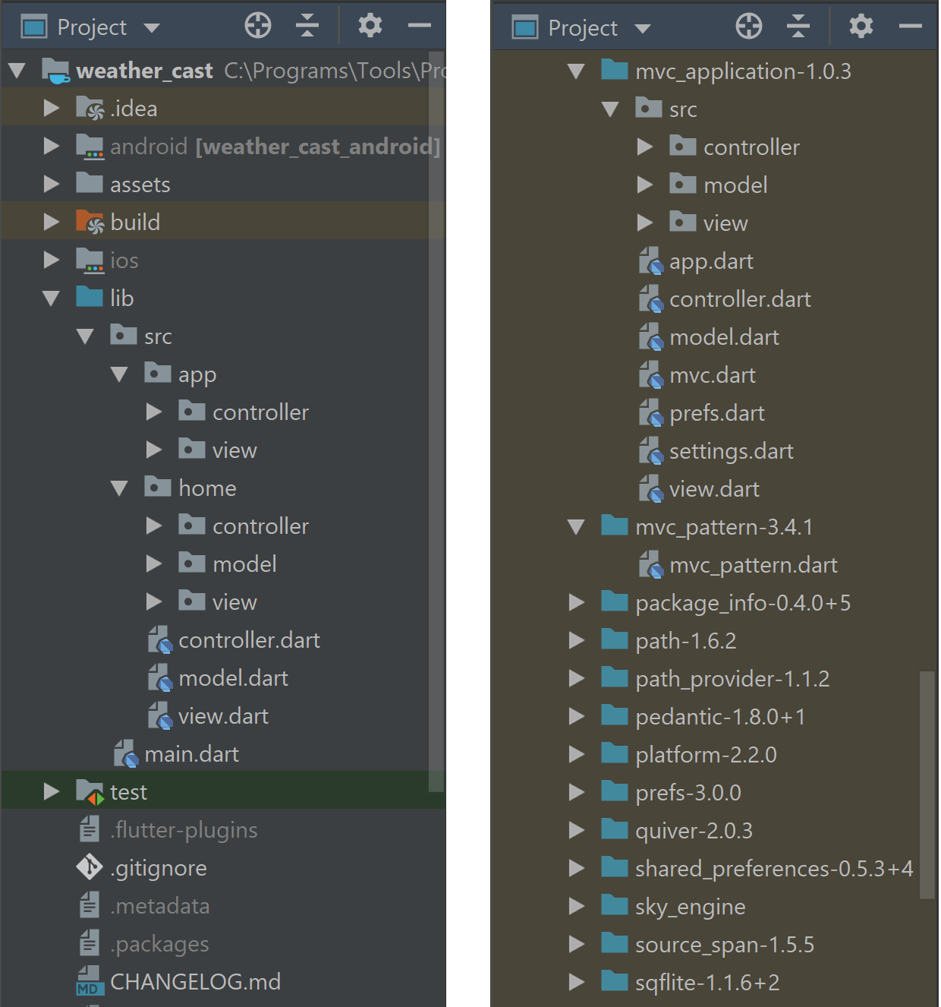Screen dimensions: 941x1007
Task: Click the Select Opened File crosshair icon
Action: point(257,25)
